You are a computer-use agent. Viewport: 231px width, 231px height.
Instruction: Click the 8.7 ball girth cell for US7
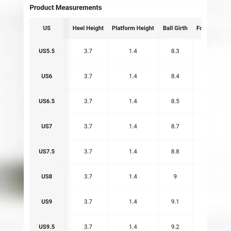(x=175, y=126)
